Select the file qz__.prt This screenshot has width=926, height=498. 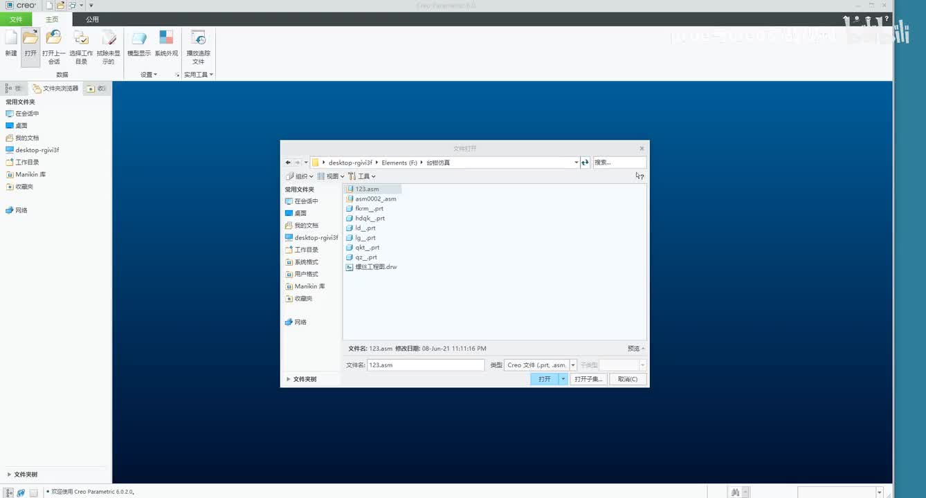(361, 257)
